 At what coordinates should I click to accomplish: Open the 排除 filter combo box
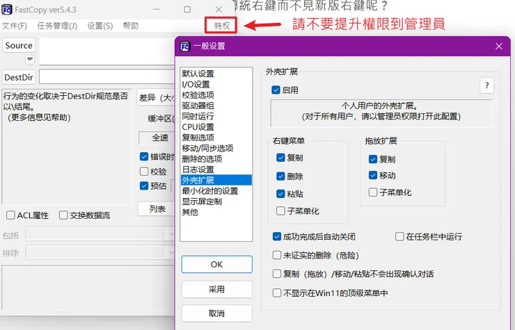pos(100,253)
